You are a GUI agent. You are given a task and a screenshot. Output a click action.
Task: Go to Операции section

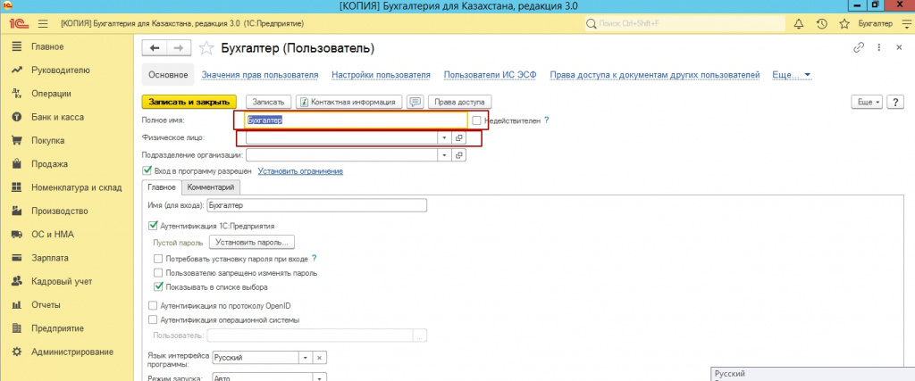click(x=51, y=93)
